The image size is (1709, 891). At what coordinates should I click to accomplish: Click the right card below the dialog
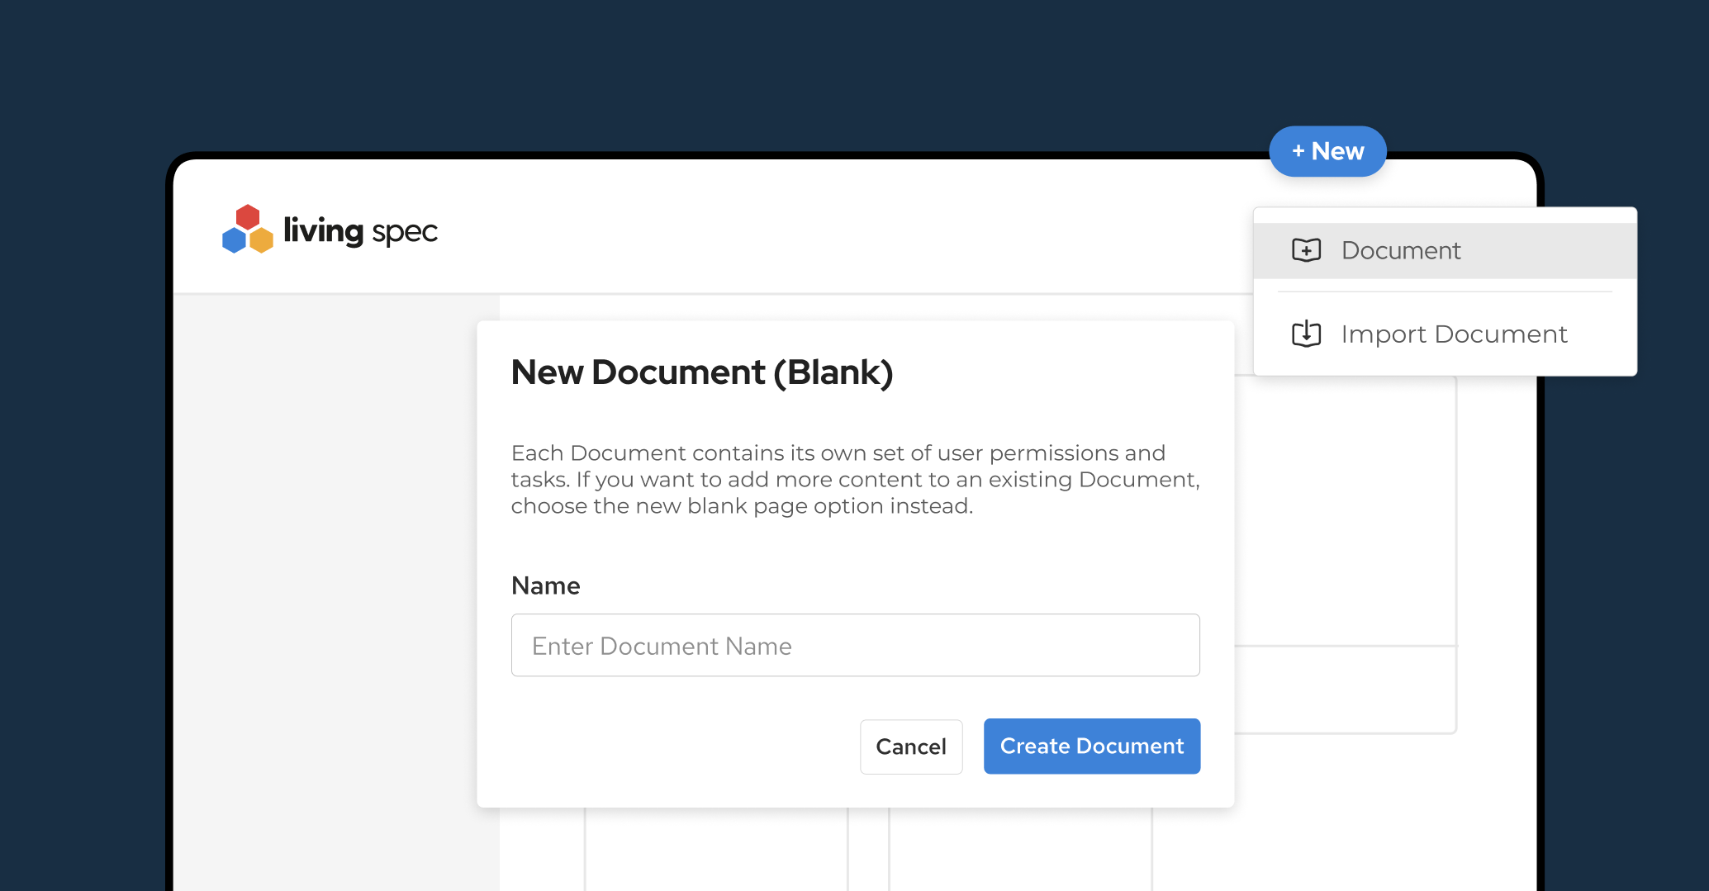click(x=1020, y=851)
